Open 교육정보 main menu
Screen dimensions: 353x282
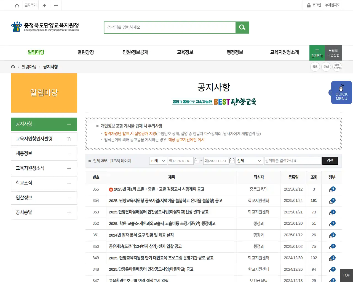pyautogui.click(x=185, y=52)
